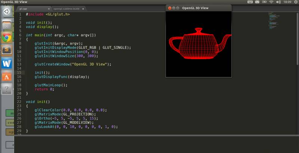This screenshot has width=299, height=153.
Task: Maximize the OpenGL 3D View window
Action: pyautogui.click(x=178, y=8)
